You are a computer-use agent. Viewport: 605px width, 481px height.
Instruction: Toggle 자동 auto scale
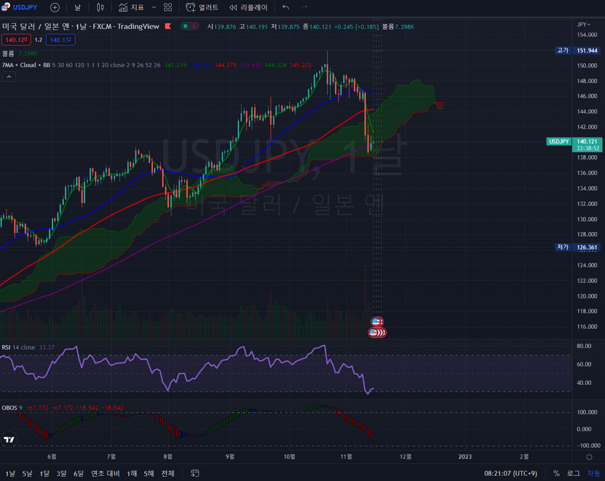coord(593,473)
